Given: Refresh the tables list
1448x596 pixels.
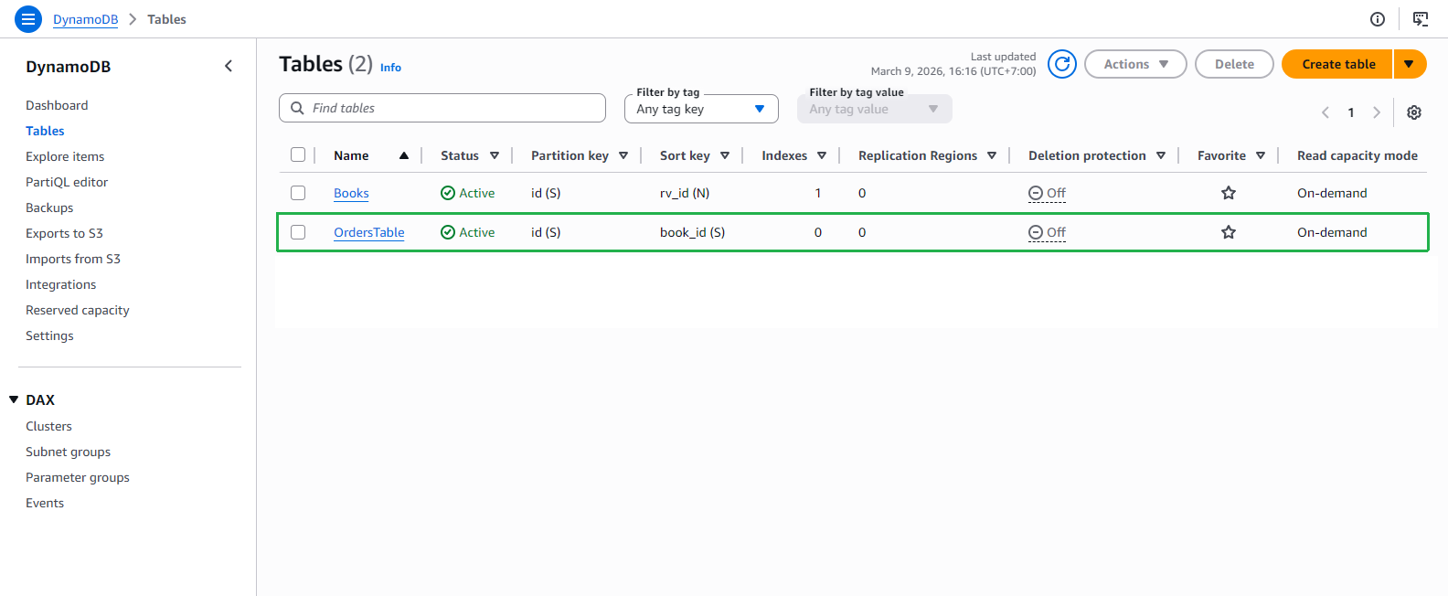Looking at the screenshot, I should 1061,64.
